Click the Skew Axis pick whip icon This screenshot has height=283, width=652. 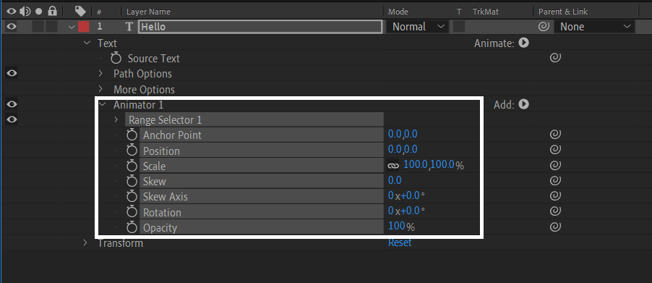(555, 195)
